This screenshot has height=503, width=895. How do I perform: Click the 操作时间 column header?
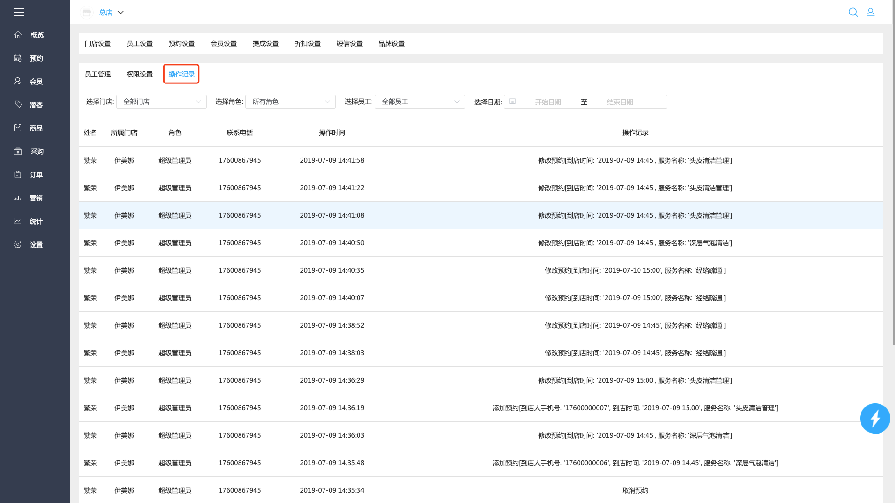click(332, 132)
